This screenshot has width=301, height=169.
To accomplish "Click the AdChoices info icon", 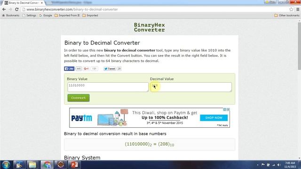I will (225, 109).
